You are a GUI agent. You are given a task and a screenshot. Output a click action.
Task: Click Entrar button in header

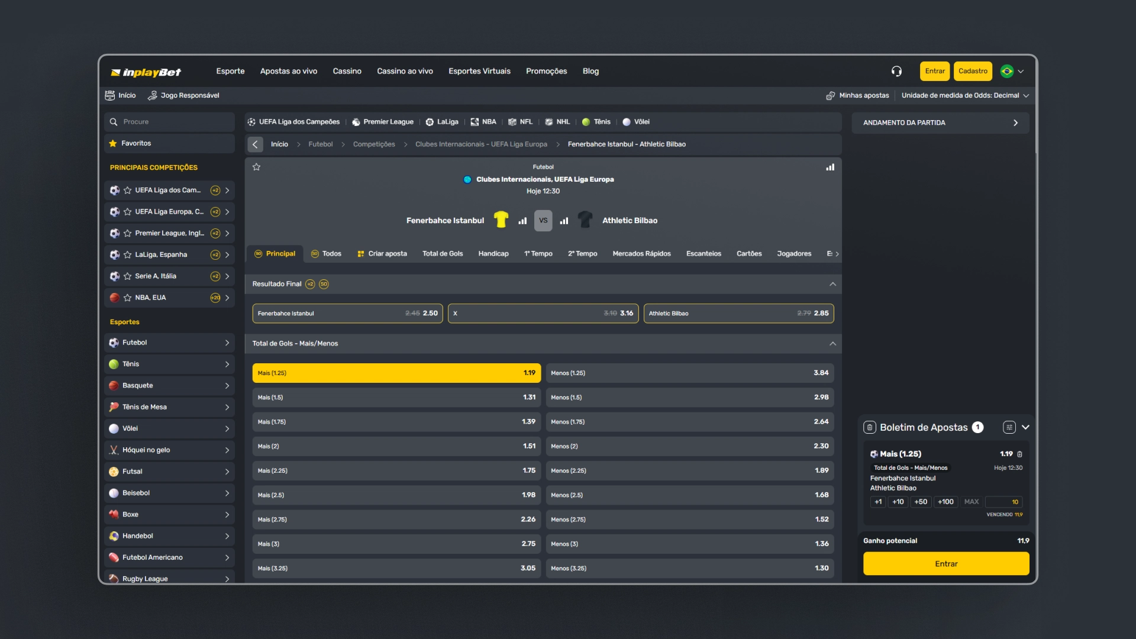(935, 71)
